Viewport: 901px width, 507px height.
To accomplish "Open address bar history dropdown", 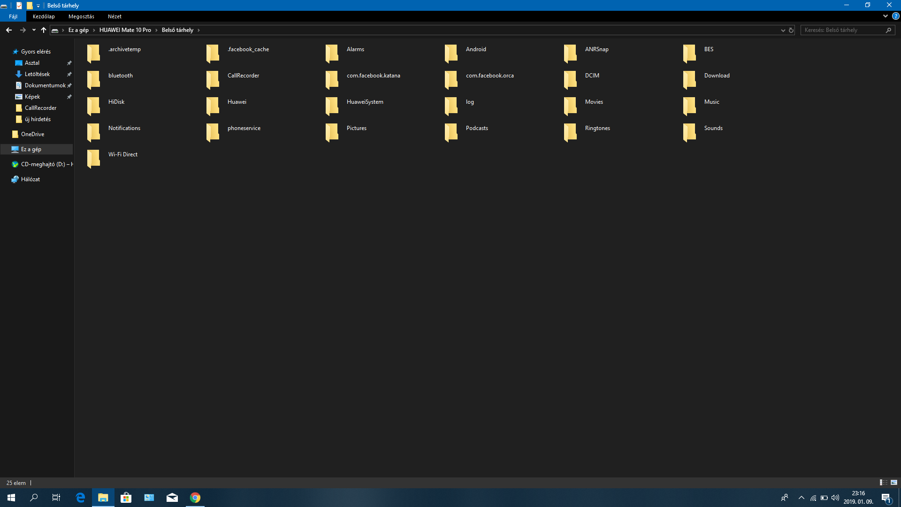I will (x=783, y=30).
